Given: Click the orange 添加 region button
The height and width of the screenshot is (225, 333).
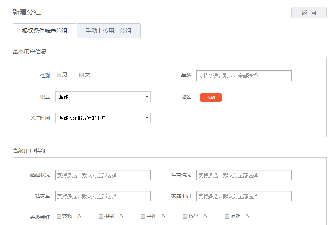Looking at the screenshot, I should 211,97.
